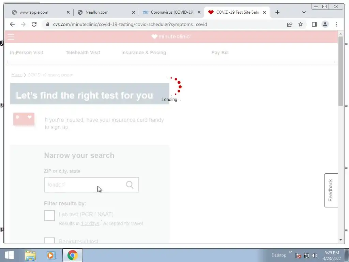Click the insurance card illustration

pos(24,119)
